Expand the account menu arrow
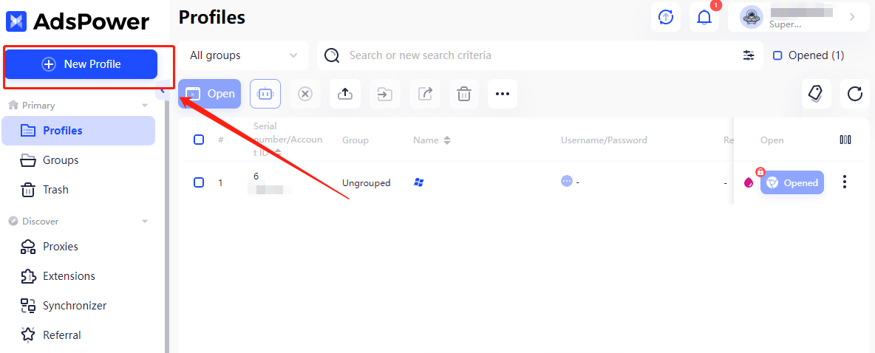The image size is (875, 353). tap(852, 17)
